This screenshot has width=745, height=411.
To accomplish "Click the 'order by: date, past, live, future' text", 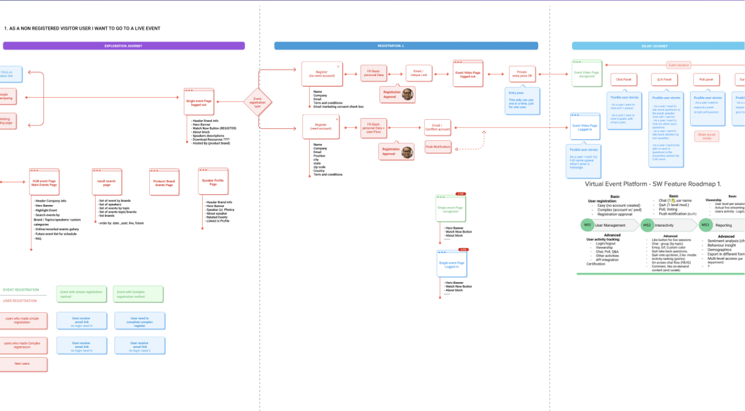I will click(x=121, y=223).
